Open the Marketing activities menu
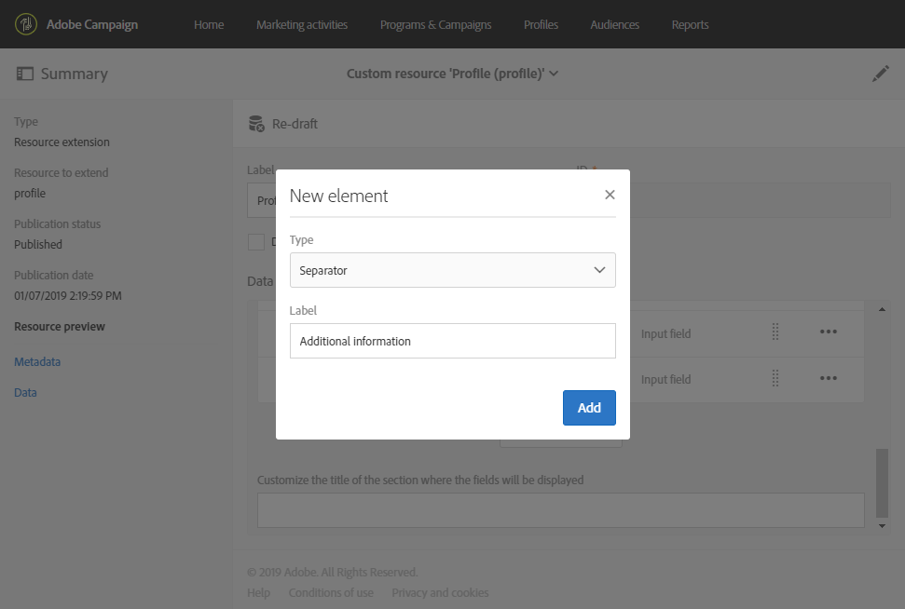 [302, 24]
